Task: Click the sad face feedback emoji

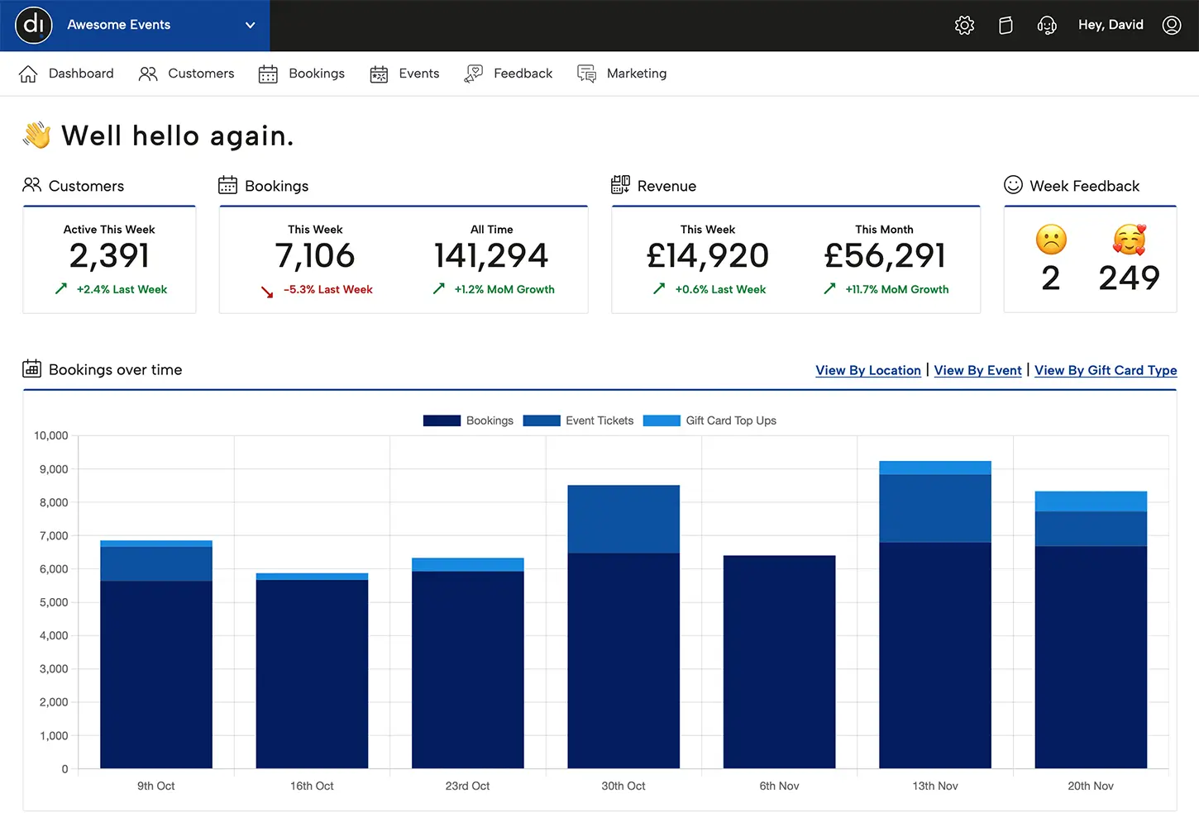Action: pyautogui.click(x=1051, y=240)
